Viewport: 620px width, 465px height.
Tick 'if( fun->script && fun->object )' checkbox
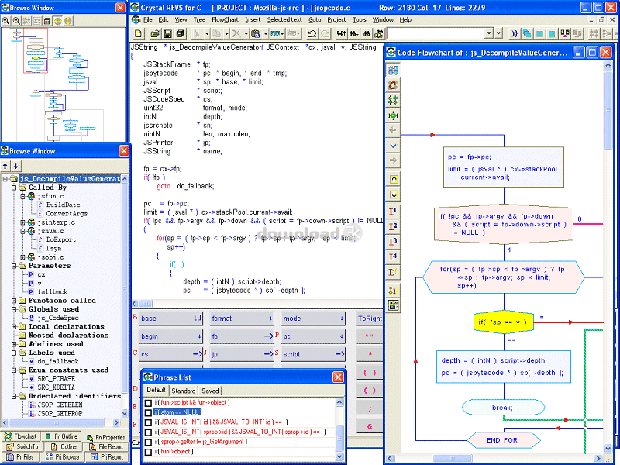[x=148, y=403]
